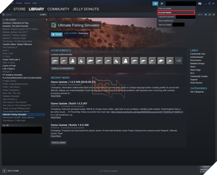Click the search magnifier icon

3,15
